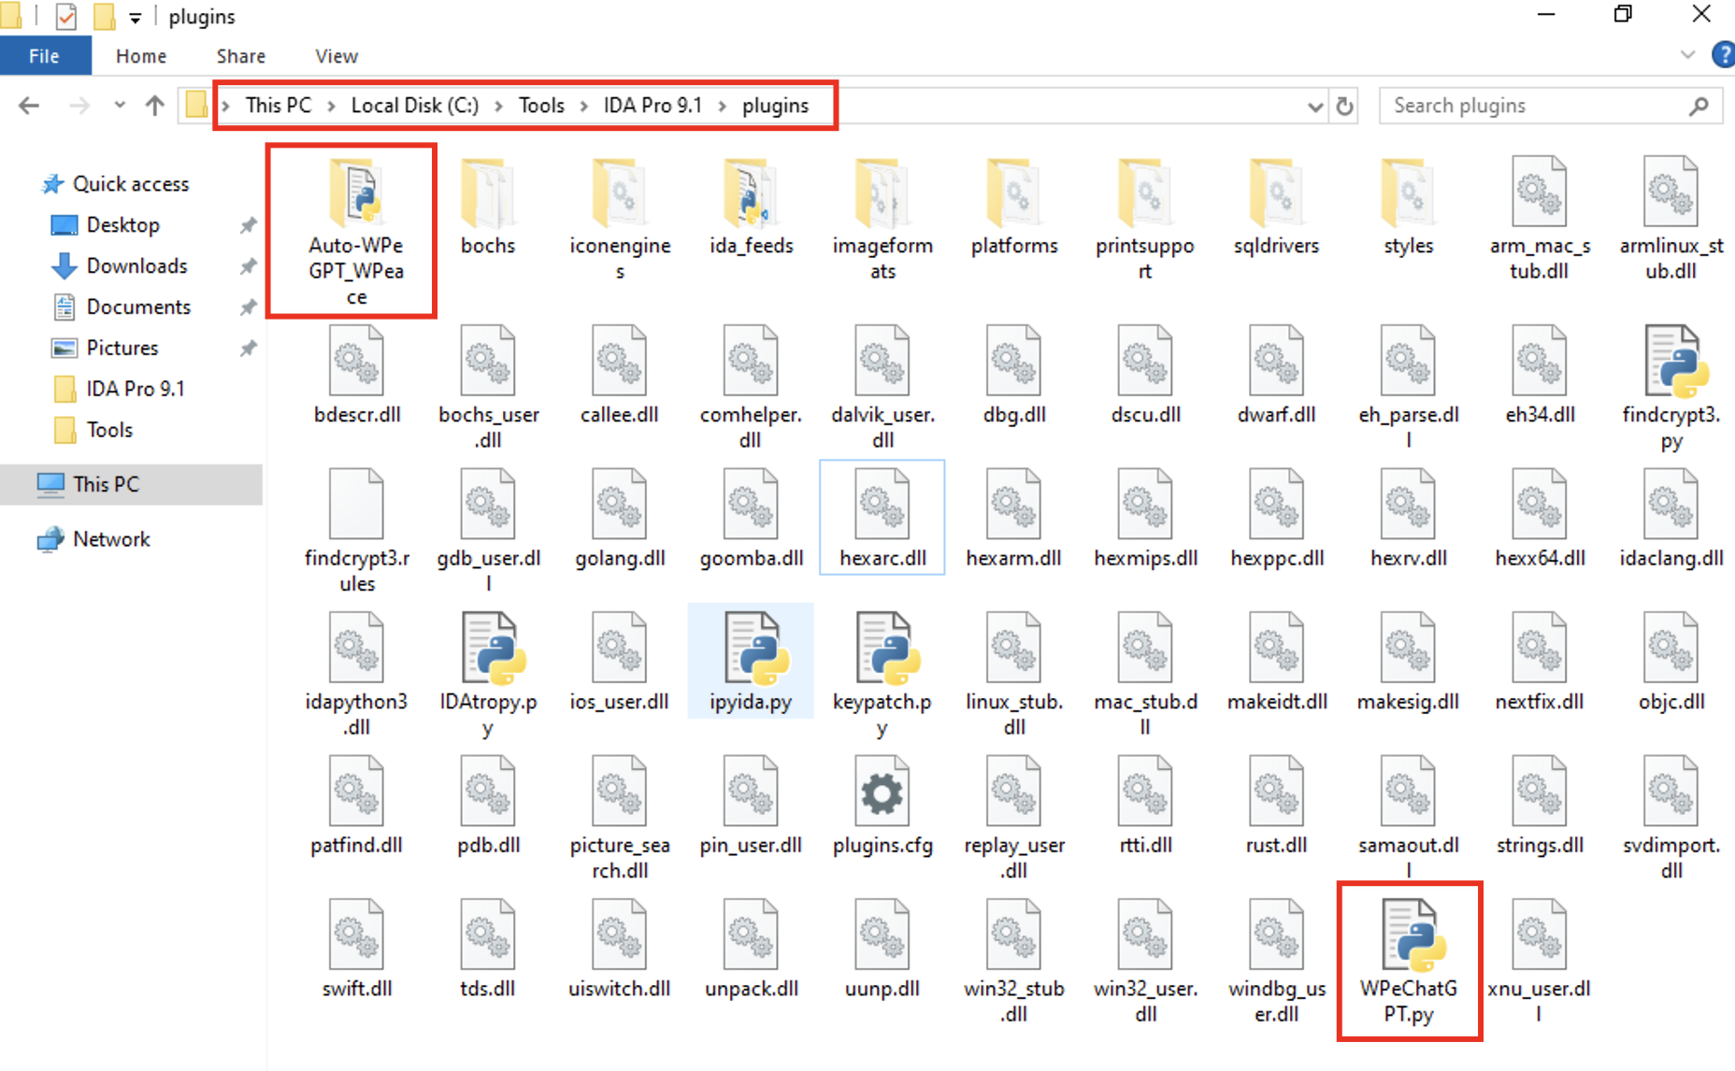
Task: Click the Search plugins field
Action: pos(1551,106)
